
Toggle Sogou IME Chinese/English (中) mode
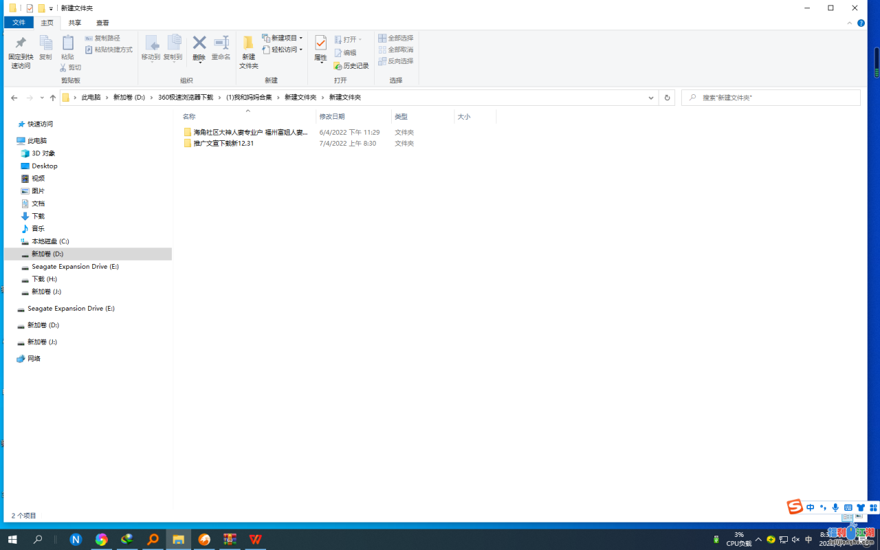811,508
